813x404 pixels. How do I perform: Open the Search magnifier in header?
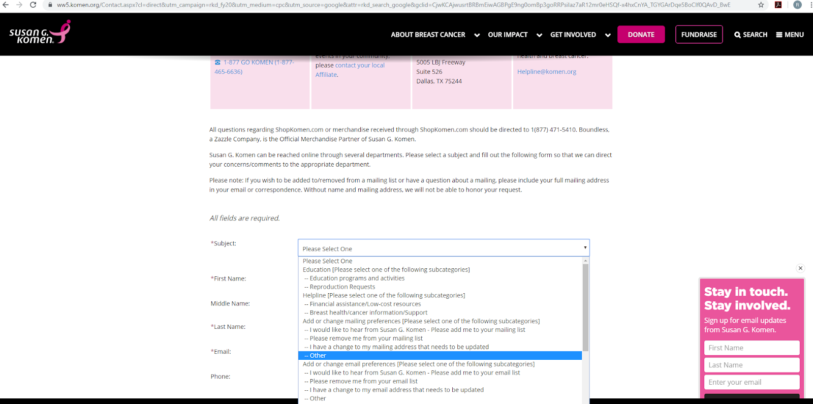[751, 35]
